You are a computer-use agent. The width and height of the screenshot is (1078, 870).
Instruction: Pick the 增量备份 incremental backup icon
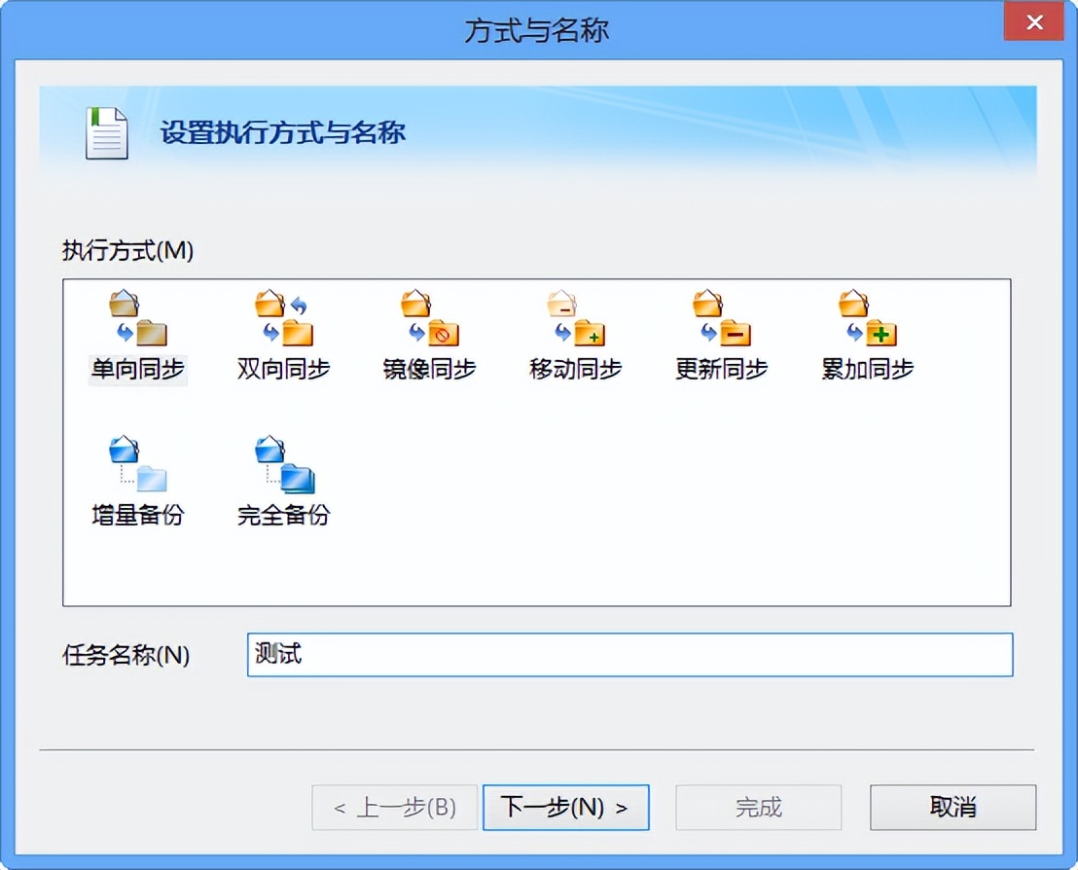(137, 465)
